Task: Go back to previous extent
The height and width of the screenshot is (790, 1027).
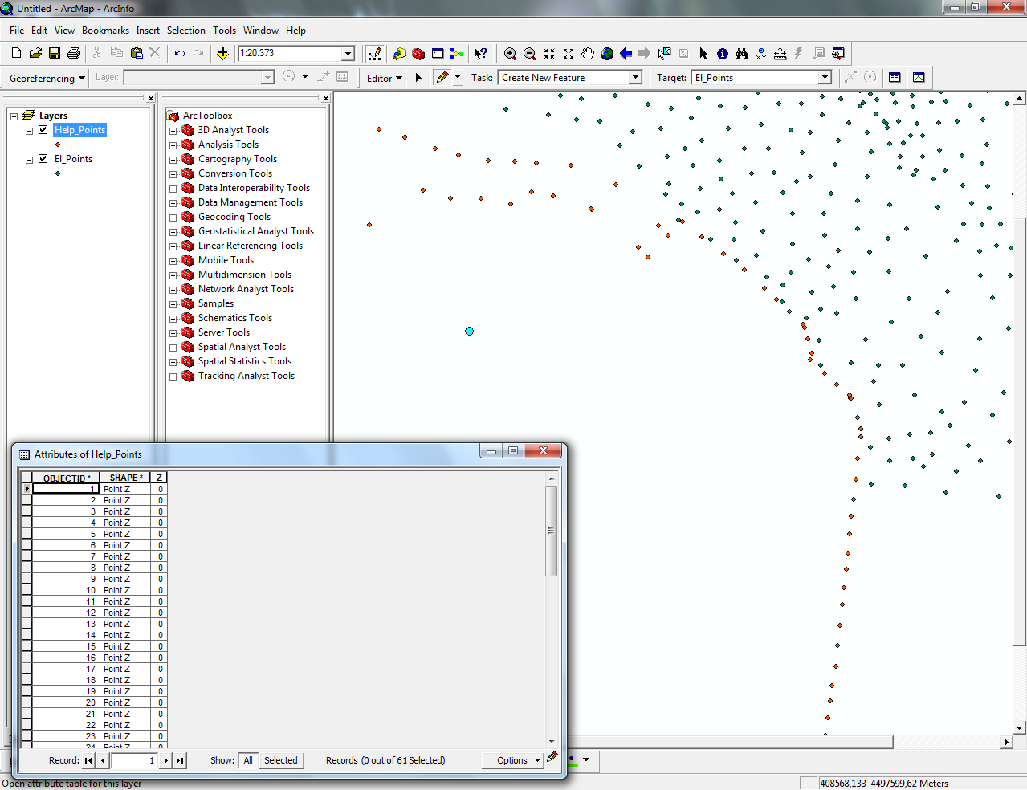Action: (x=626, y=54)
